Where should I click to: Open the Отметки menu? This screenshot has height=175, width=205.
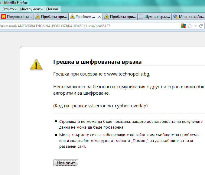click(x=9, y=9)
